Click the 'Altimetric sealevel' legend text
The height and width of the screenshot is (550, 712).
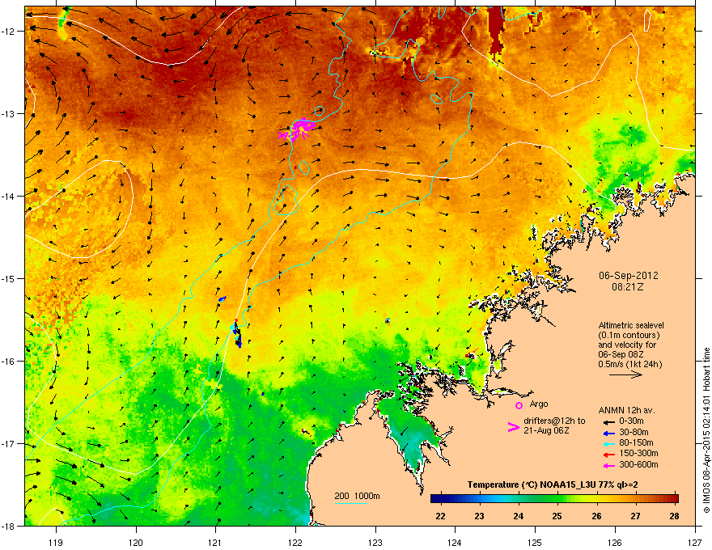pyautogui.click(x=631, y=325)
